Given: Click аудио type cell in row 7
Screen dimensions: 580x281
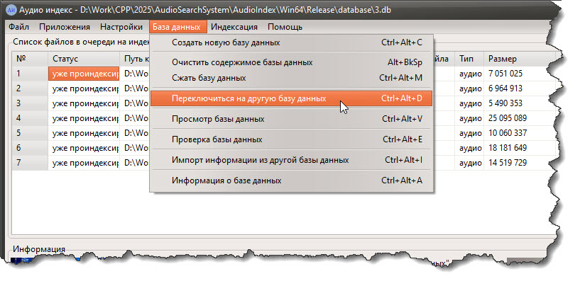Looking at the screenshot, I should coord(470,163).
